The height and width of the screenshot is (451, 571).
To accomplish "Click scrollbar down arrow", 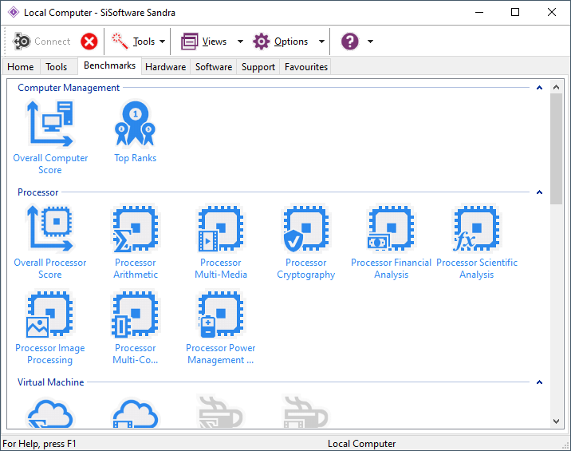I will pyautogui.click(x=556, y=421).
